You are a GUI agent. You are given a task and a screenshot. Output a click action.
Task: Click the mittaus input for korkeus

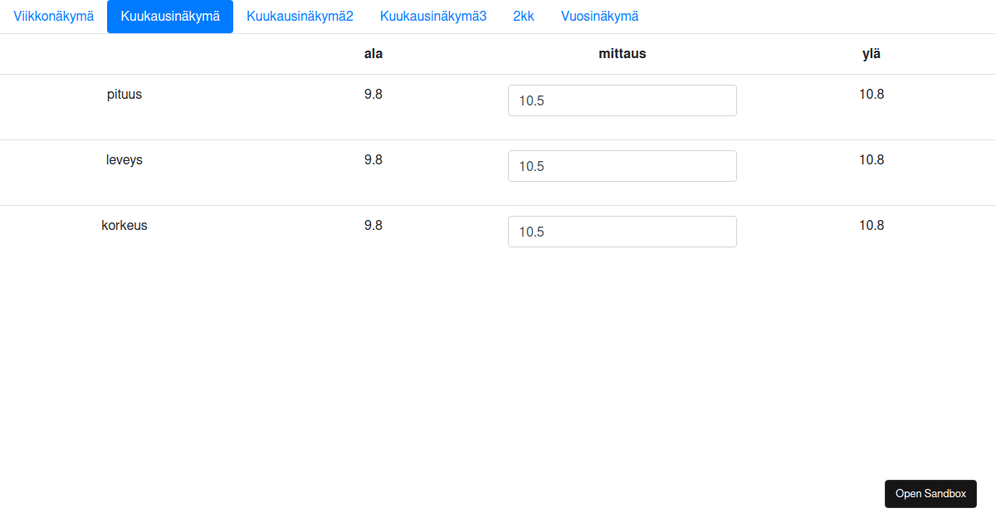tap(622, 231)
